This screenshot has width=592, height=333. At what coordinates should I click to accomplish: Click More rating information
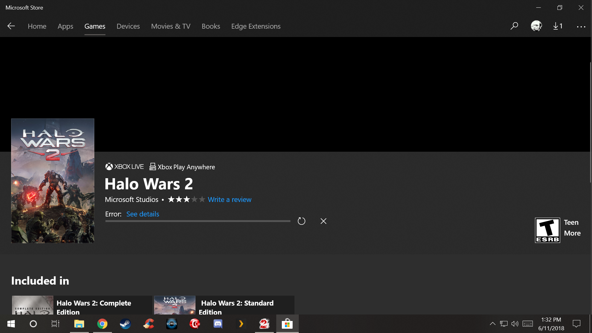572,233
